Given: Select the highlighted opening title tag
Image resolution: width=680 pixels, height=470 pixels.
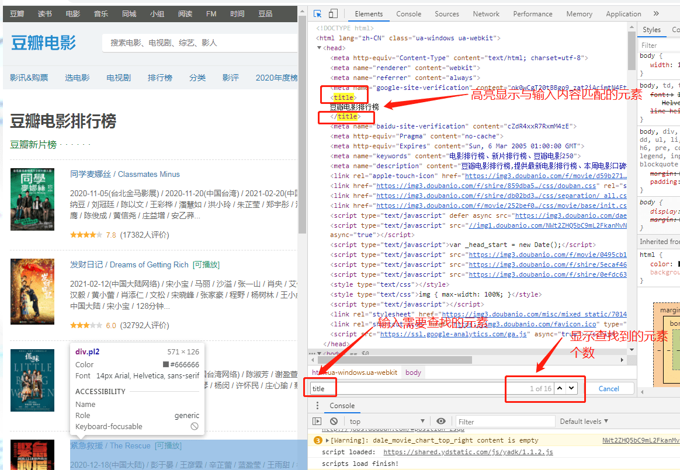Looking at the screenshot, I should pyautogui.click(x=344, y=97).
